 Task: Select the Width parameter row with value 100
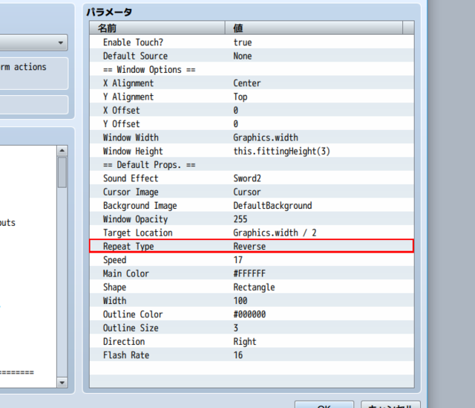pos(252,301)
